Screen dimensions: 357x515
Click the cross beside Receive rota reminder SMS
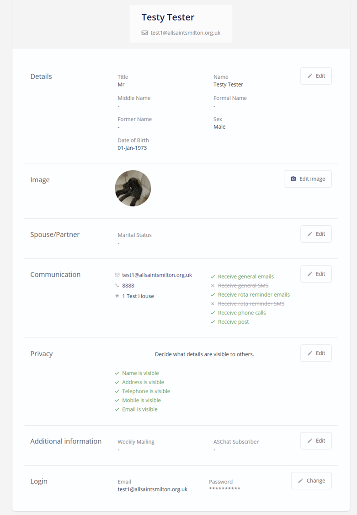point(213,304)
